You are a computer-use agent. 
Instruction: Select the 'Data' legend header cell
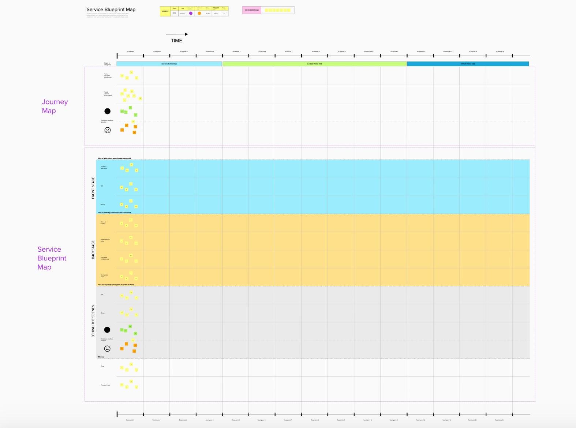click(x=183, y=8)
